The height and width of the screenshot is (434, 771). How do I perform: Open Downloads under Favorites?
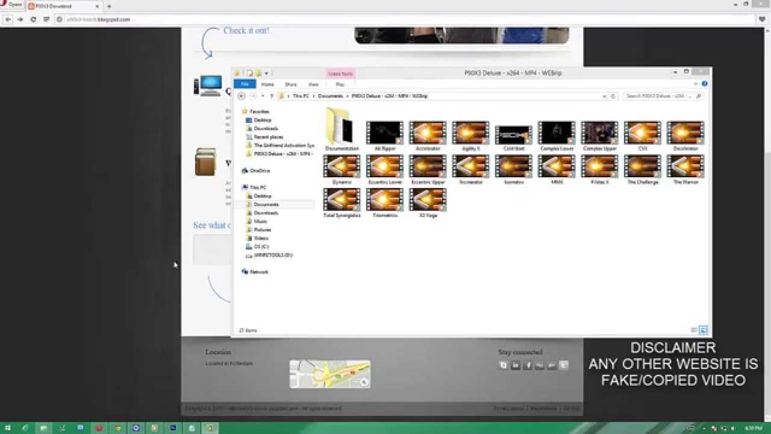pyautogui.click(x=266, y=128)
